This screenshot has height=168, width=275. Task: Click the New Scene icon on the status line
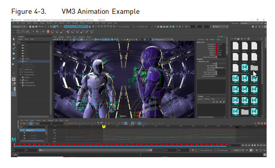pyautogui.click(x=30, y=27)
